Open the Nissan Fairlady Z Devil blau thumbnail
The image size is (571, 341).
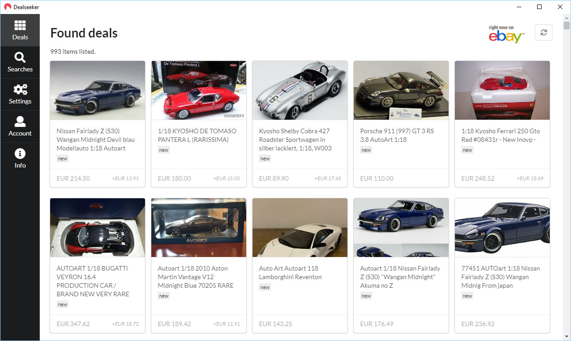coord(98,90)
